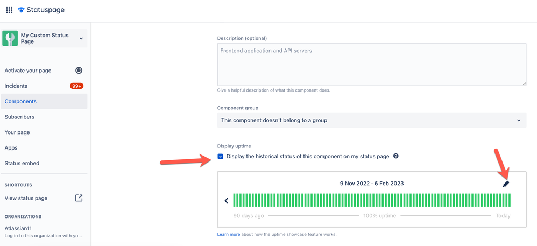
Task: Click the pencil edit icon on uptime chart
Action: [505, 184]
